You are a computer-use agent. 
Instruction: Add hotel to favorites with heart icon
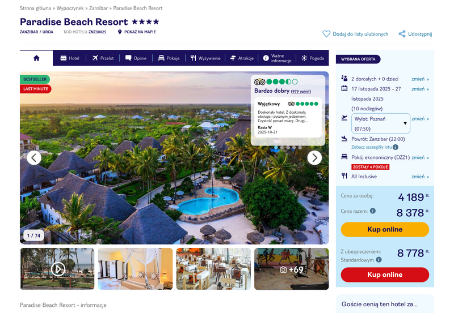pyautogui.click(x=326, y=34)
